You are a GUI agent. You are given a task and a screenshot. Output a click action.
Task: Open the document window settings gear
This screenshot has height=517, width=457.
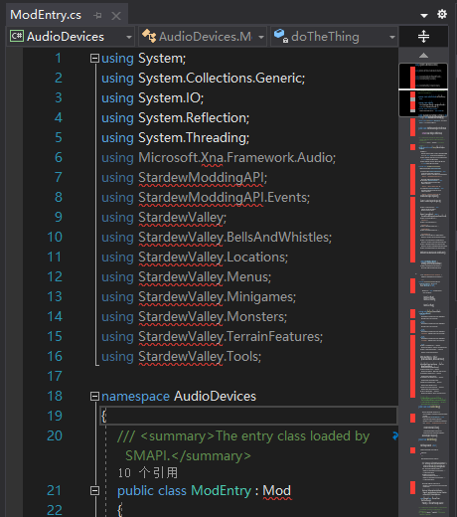click(x=442, y=14)
